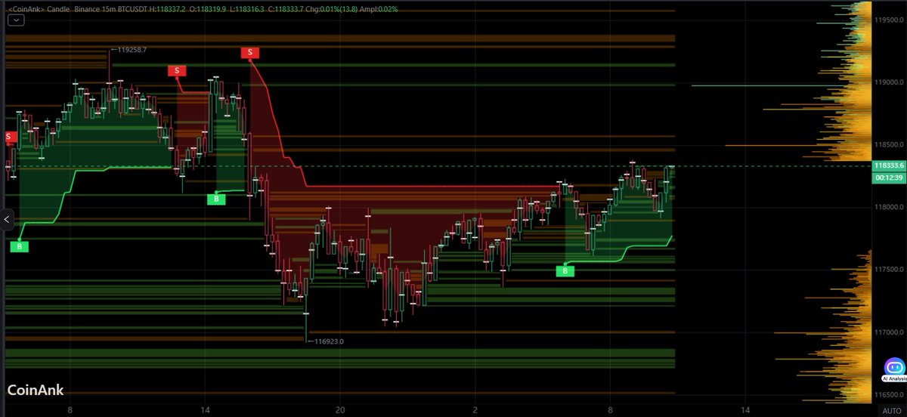Expand the left side panel arrow
The height and width of the screenshot is (417, 907).
tap(5, 221)
